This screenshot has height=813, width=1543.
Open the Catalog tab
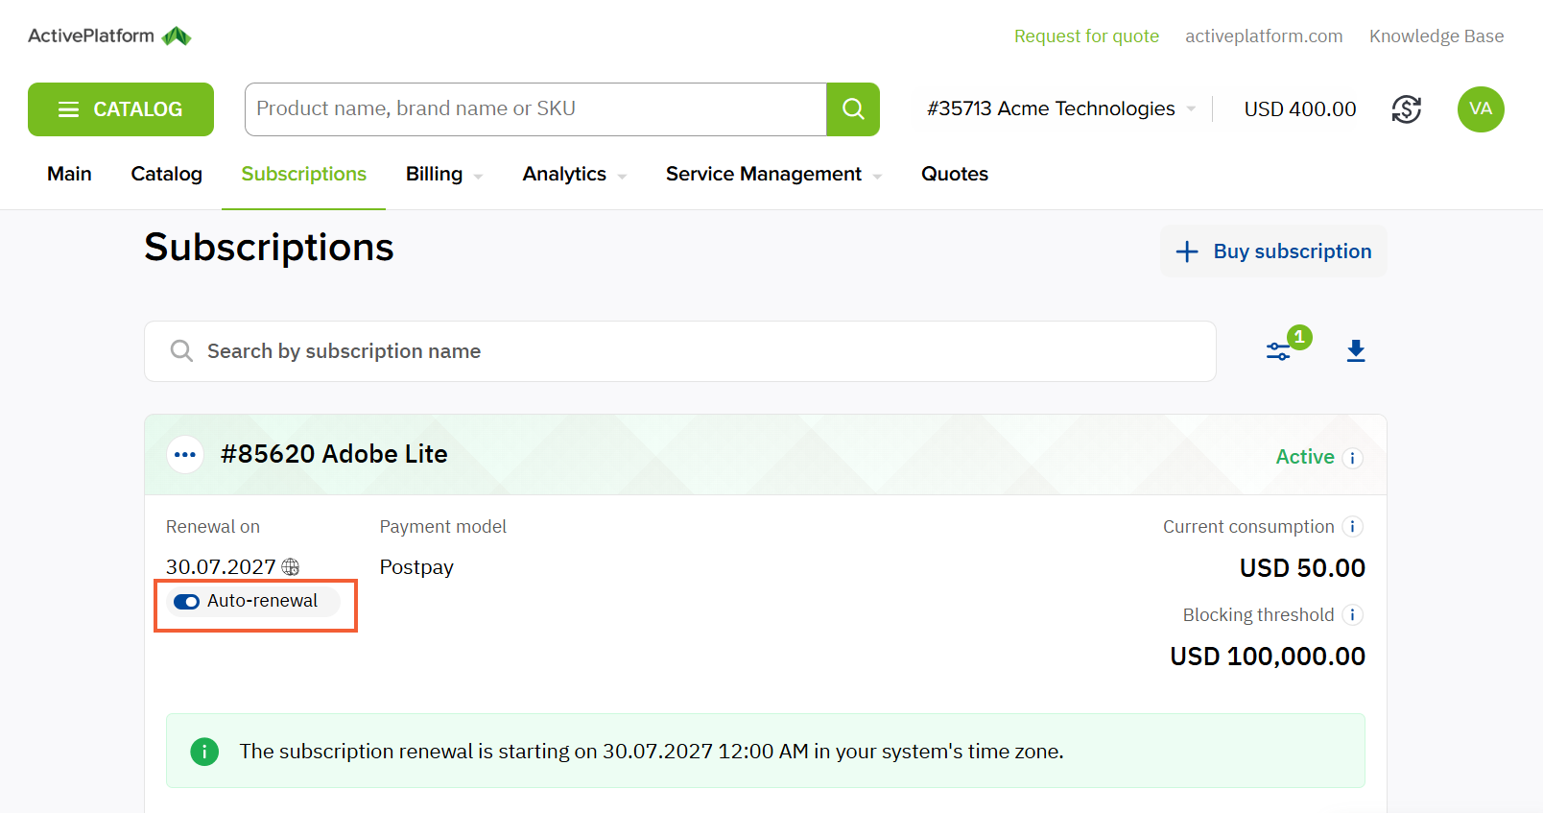point(167,174)
